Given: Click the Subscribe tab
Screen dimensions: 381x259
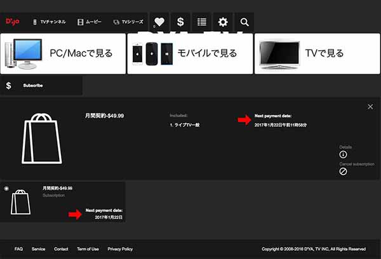Looking at the screenshot, I should [33, 85].
